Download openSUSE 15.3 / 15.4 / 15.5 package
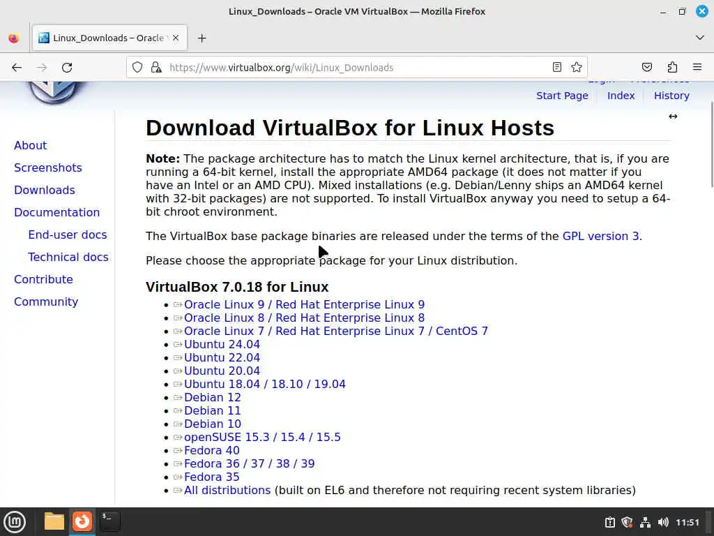714x536 pixels. coord(262,437)
